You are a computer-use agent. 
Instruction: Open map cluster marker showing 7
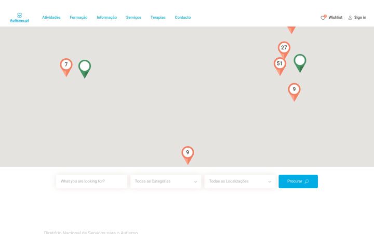pyautogui.click(x=66, y=67)
